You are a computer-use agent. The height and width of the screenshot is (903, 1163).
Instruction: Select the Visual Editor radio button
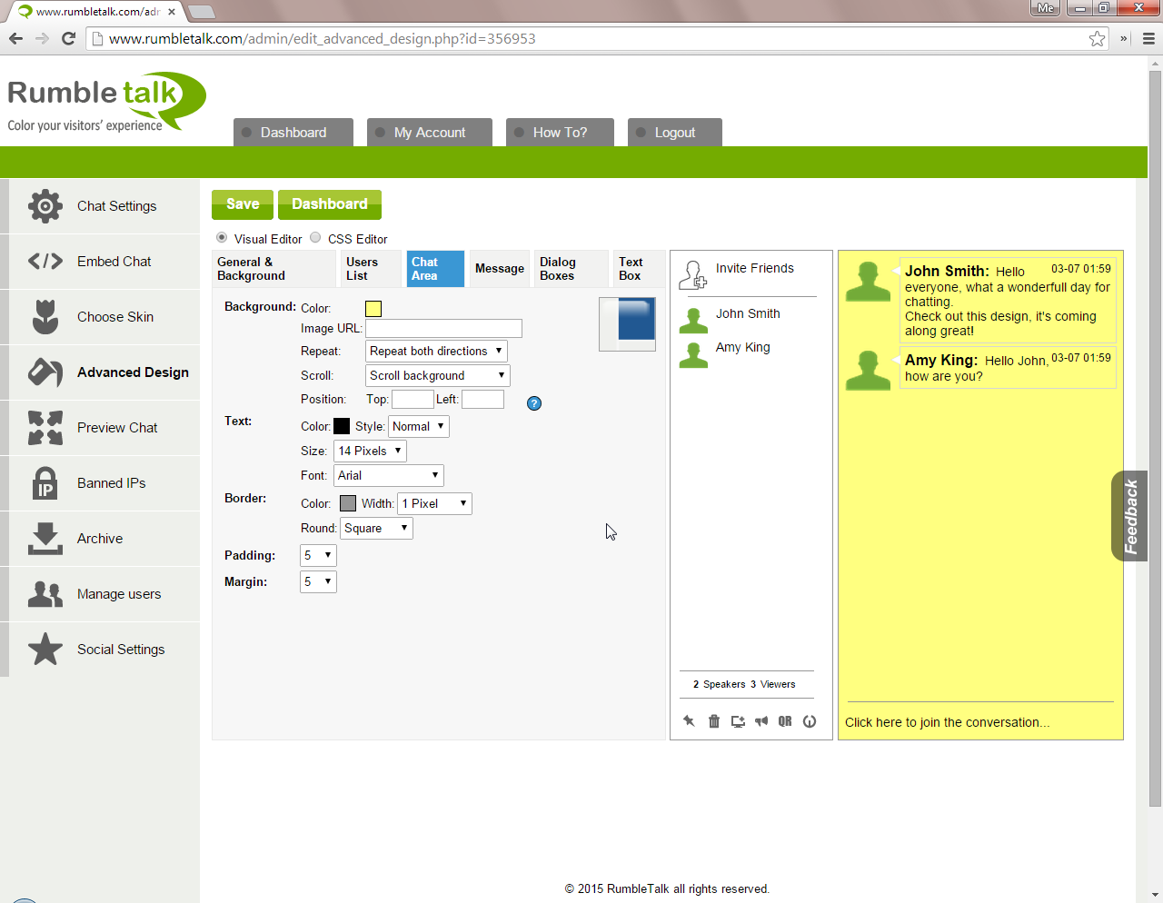(222, 237)
